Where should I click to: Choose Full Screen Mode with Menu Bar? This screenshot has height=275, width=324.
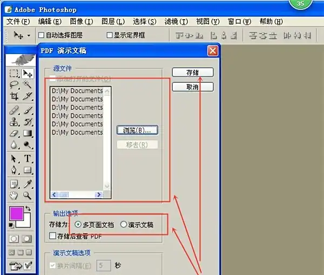pos(21,252)
